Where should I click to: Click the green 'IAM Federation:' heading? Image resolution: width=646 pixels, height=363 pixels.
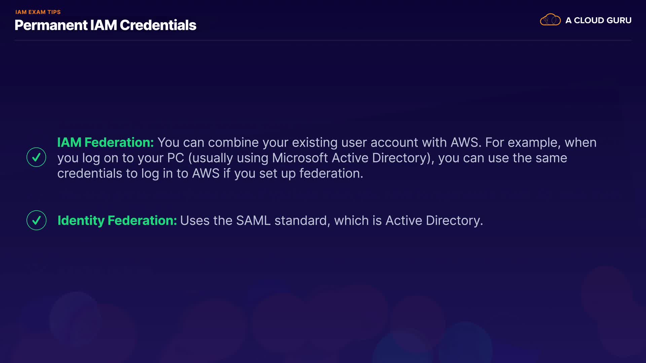point(105,143)
